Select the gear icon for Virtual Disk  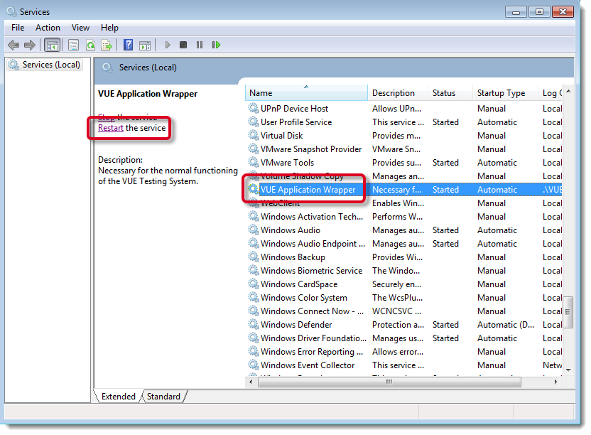(254, 136)
